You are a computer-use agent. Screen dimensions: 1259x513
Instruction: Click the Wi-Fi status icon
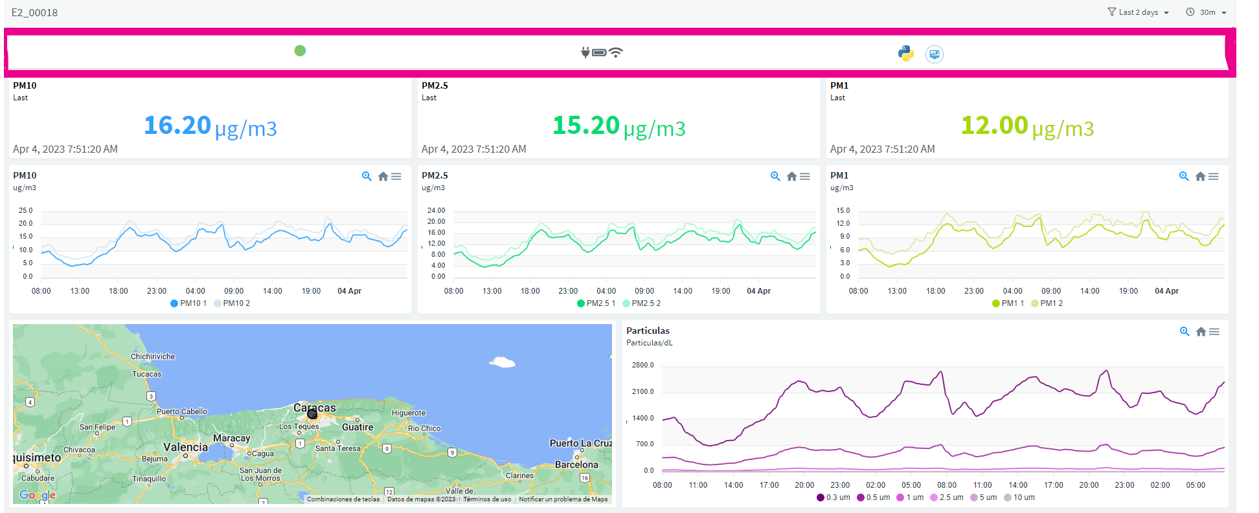click(616, 52)
